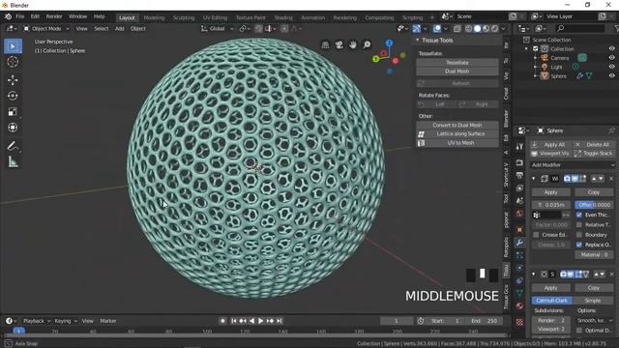Click the green Y axis on navigation gizmo
Screen dimensions: 619x348
click(375, 59)
